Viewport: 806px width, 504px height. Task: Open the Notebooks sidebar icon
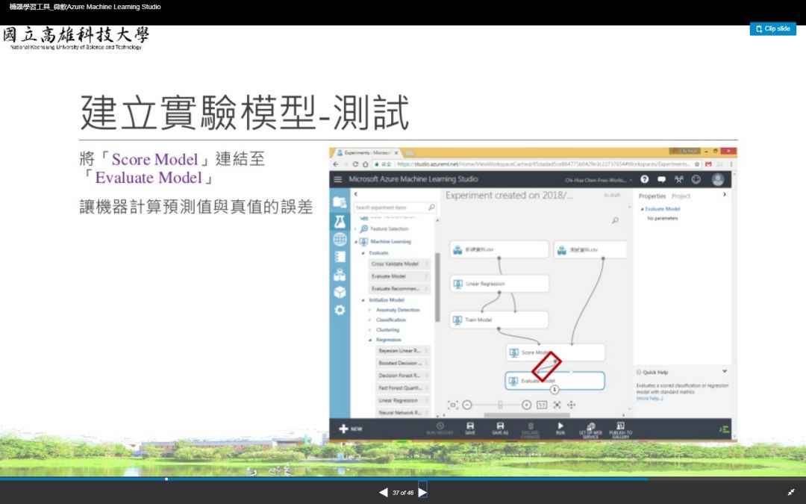click(x=340, y=257)
